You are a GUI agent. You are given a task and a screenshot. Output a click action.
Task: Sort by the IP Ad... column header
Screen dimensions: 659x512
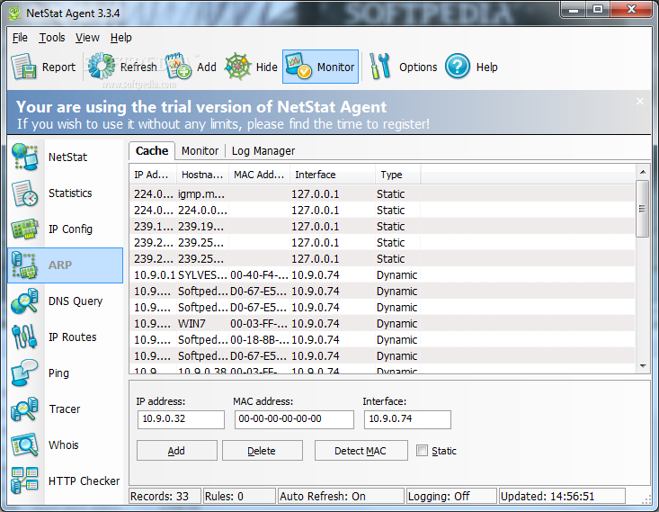(153, 175)
